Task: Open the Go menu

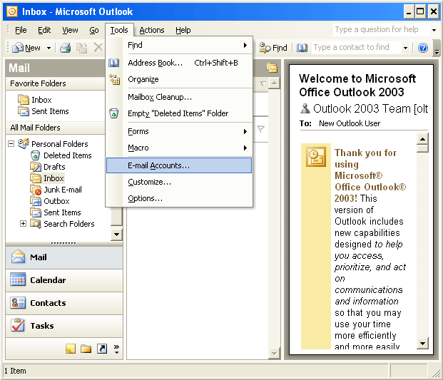Action: click(x=94, y=30)
